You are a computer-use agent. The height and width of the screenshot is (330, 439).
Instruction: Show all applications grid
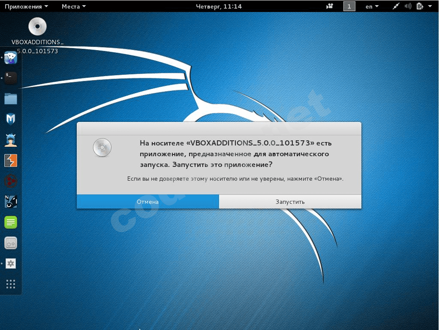(x=11, y=284)
